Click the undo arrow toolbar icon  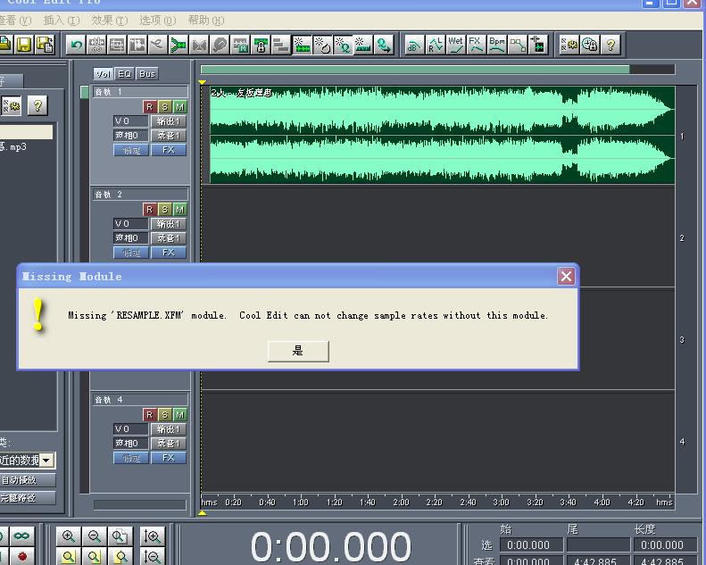pyautogui.click(x=77, y=45)
